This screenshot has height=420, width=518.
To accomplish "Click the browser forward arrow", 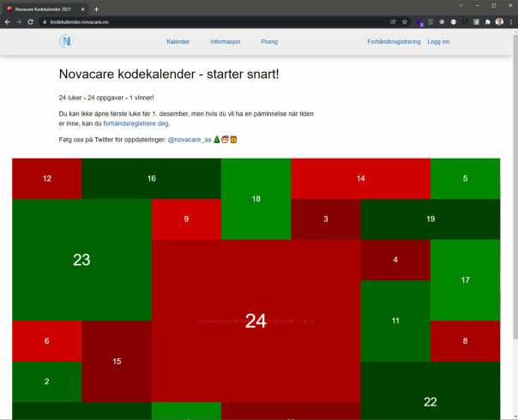I will (x=19, y=21).
